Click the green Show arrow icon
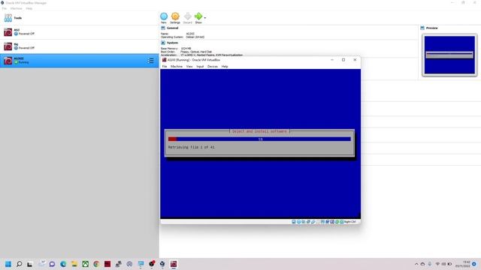Screen dimensions: 481x270 point(198,16)
